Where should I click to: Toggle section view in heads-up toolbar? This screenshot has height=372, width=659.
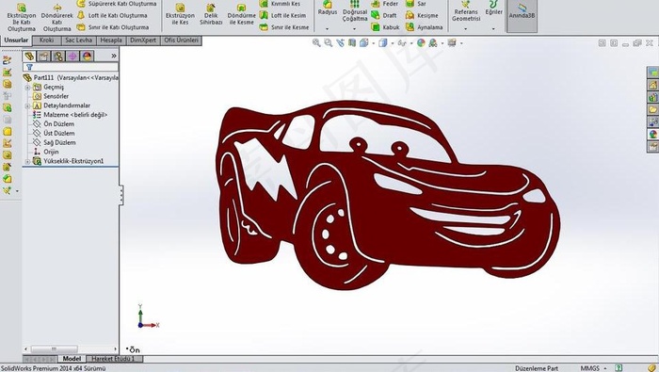tap(352, 43)
